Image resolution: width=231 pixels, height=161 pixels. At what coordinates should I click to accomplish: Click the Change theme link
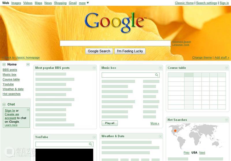[x=202, y=58]
